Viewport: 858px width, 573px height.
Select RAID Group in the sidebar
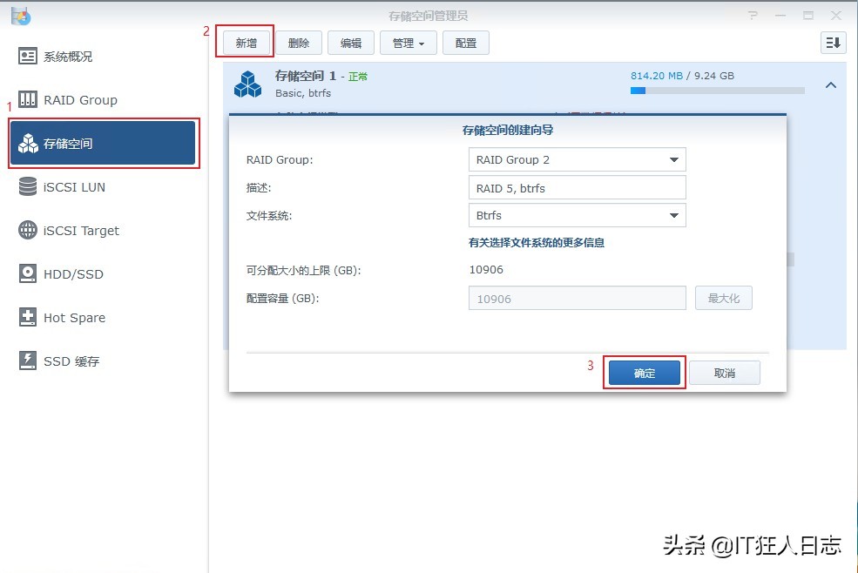(x=81, y=99)
